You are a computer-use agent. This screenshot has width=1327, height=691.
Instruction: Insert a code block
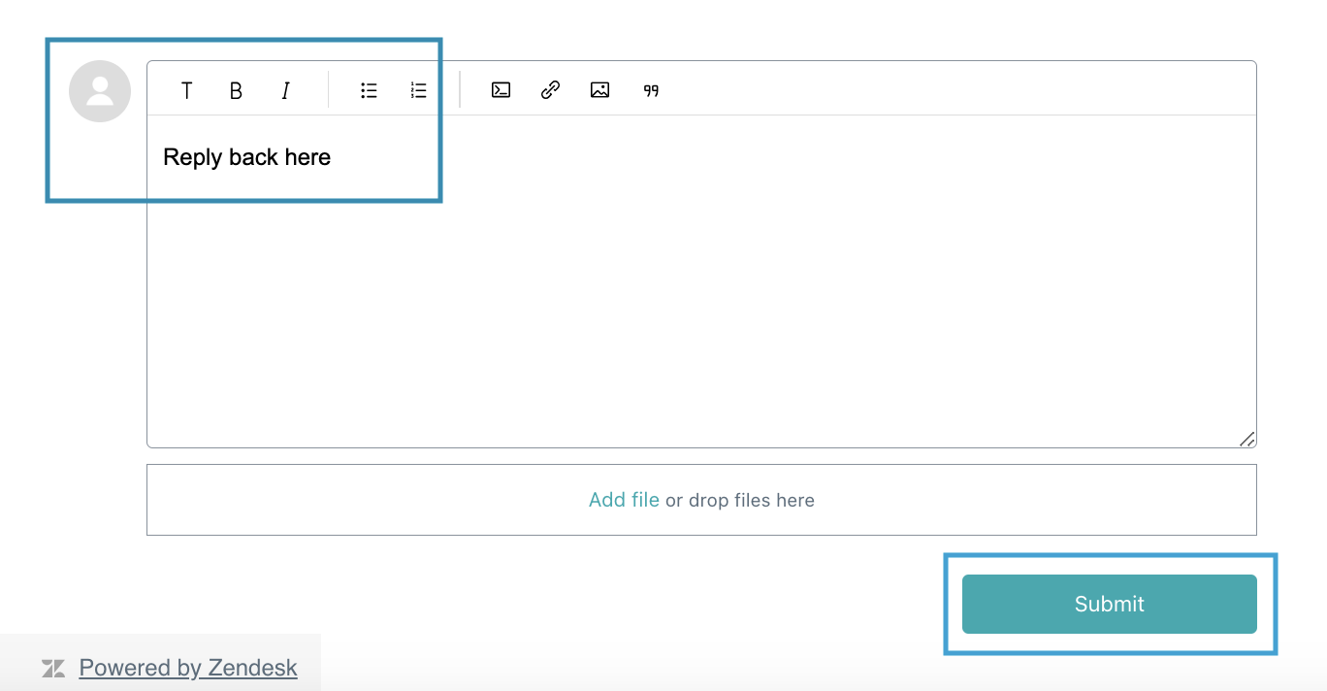pos(501,90)
